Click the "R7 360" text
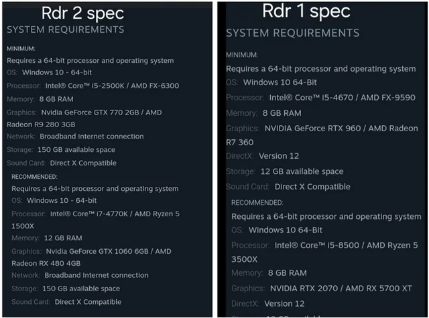Viewport: 429px width, 318px height. pyautogui.click(x=239, y=142)
